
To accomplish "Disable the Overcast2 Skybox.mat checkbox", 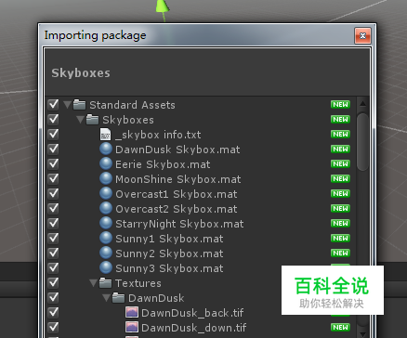I will pos(53,208).
